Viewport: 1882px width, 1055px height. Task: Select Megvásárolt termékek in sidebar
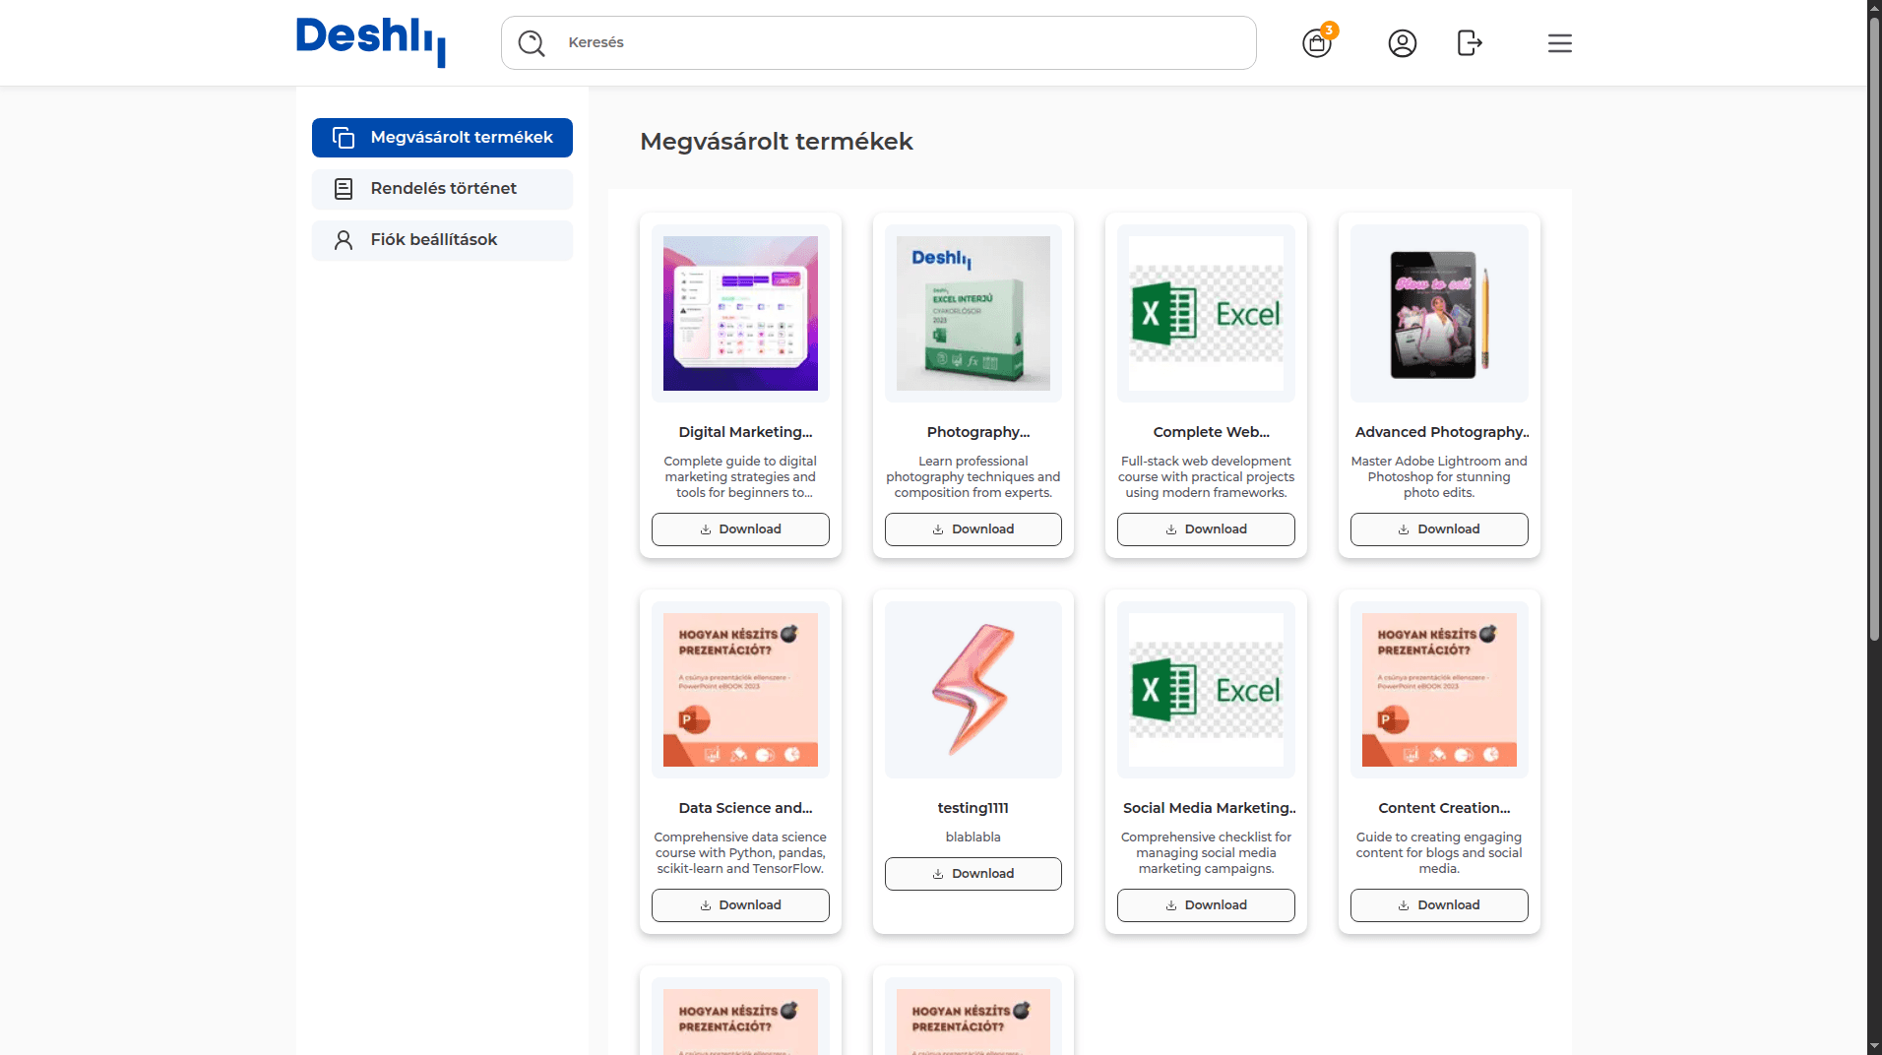442,138
